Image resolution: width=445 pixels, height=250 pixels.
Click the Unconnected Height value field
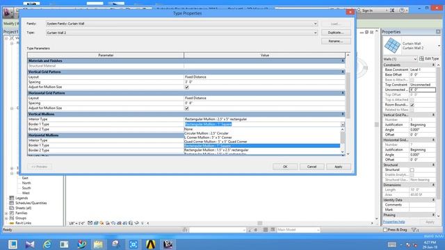[422, 90]
